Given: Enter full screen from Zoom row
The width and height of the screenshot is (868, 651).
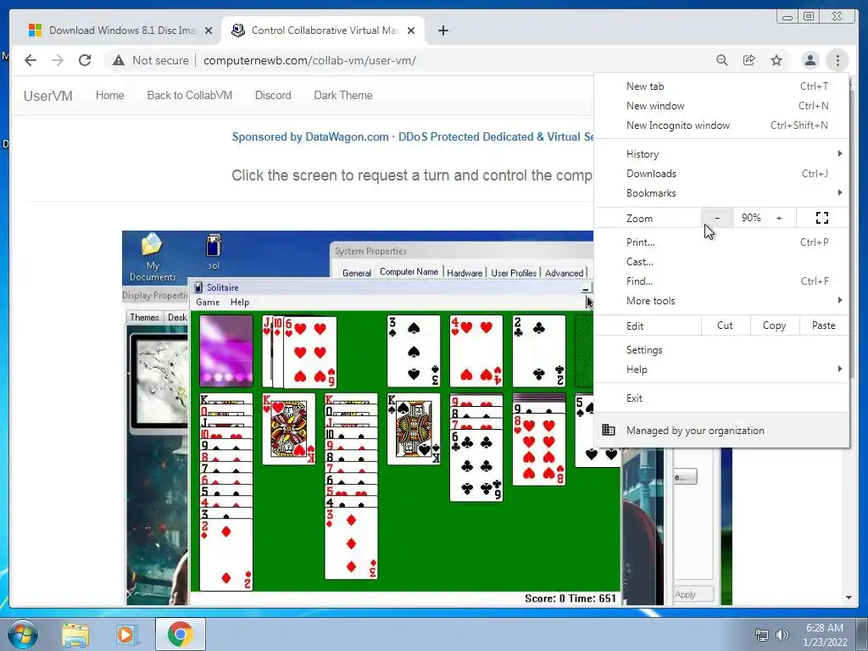Looking at the screenshot, I should [x=822, y=218].
